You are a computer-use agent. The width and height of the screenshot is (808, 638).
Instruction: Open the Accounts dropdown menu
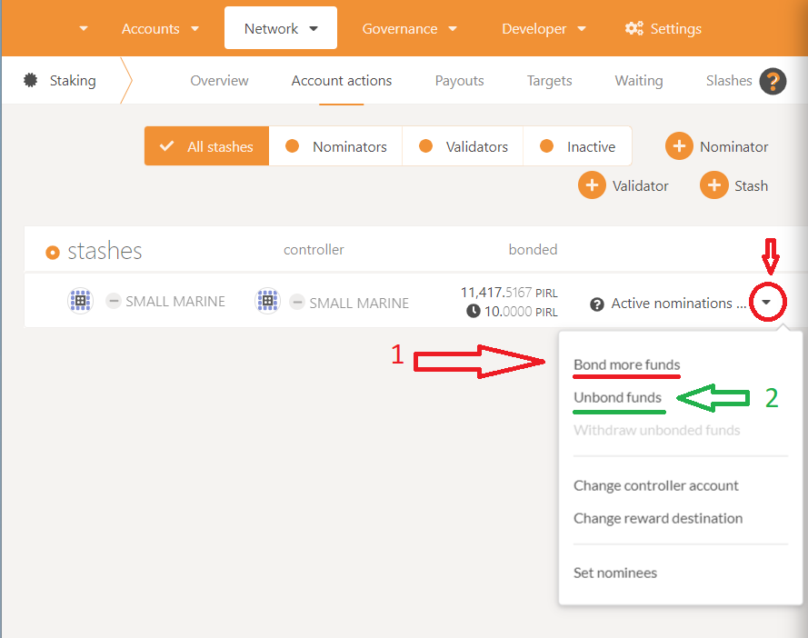pos(161,28)
